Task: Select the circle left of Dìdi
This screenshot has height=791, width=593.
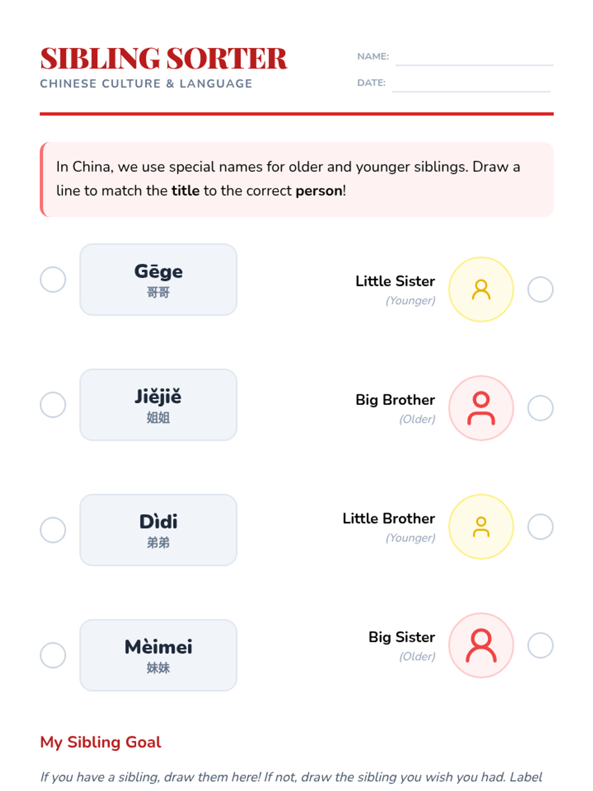Action: [x=53, y=530]
